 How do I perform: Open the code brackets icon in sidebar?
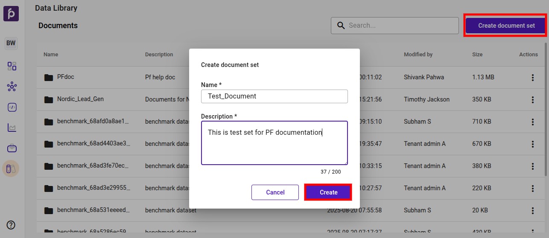tap(12, 107)
